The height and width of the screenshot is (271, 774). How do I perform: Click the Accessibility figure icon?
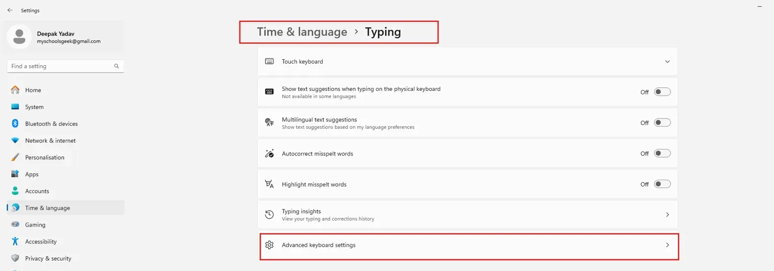(x=15, y=241)
